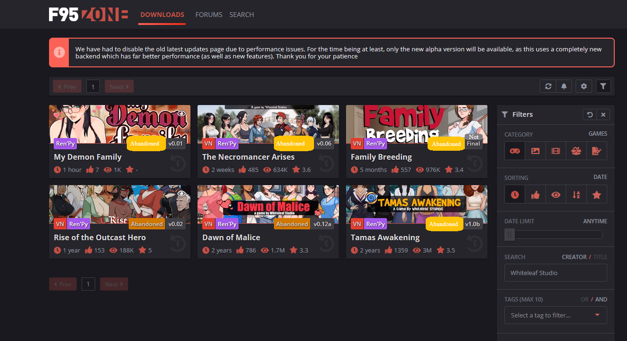Viewport: 627px width, 341px height.
Task: Click the bottom Next page button
Action: (114, 284)
